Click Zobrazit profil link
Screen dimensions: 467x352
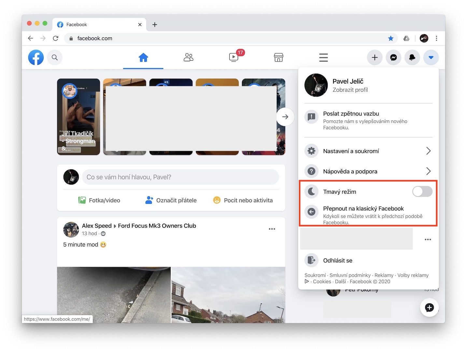(350, 90)
